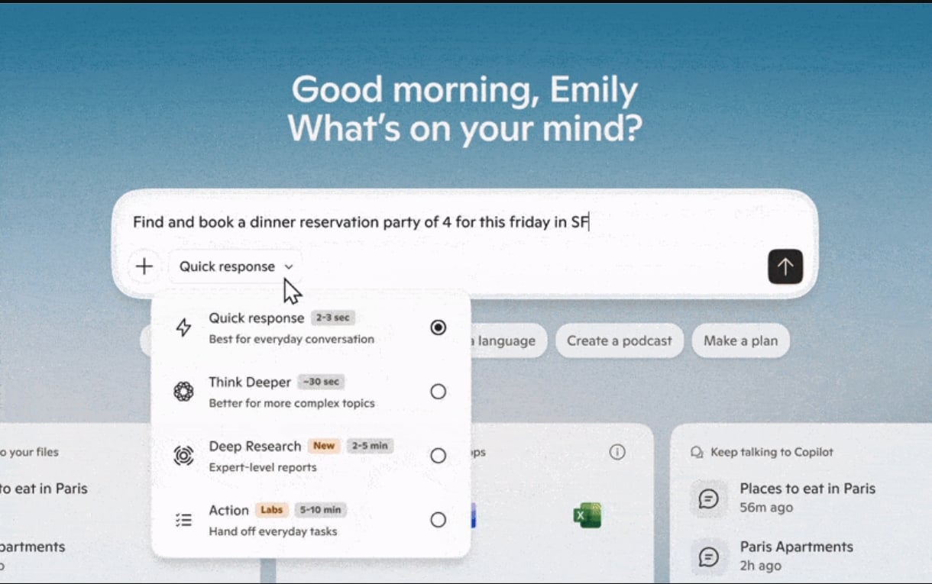Click into the prompt text input field
932x584 pixels.
point(464,222)
